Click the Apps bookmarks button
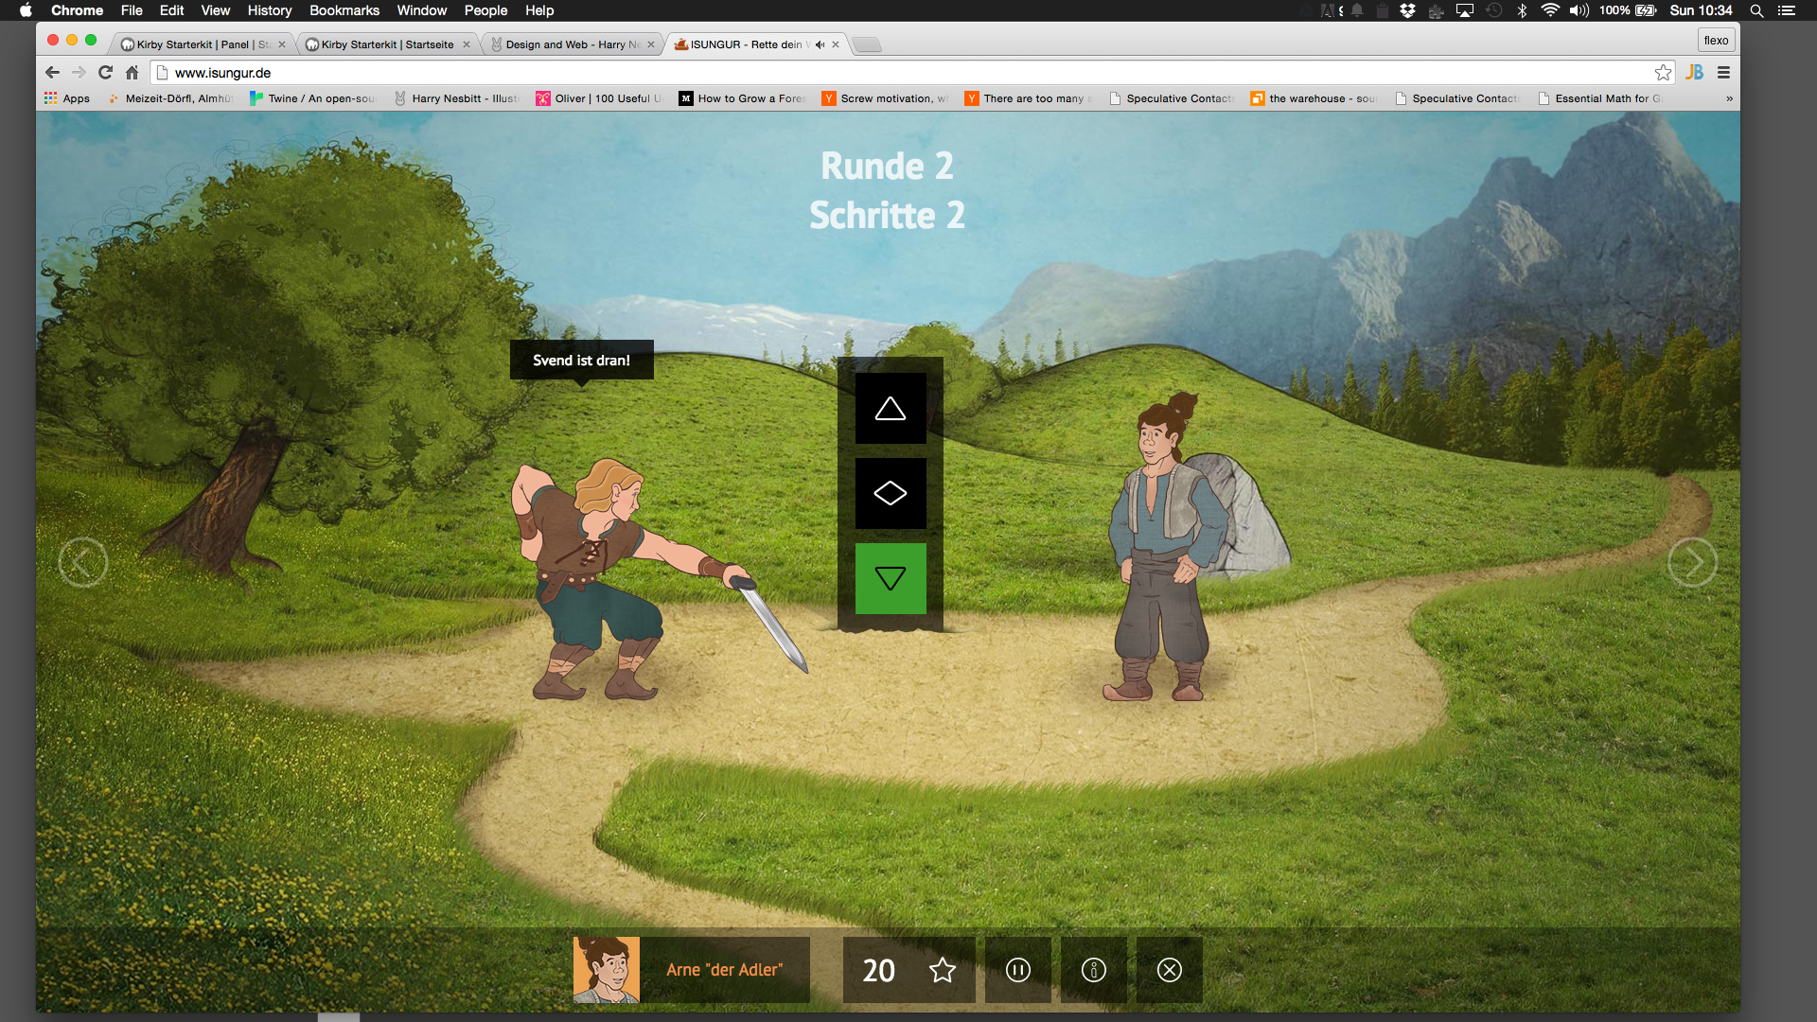1817x1022 pixels. 67,98
